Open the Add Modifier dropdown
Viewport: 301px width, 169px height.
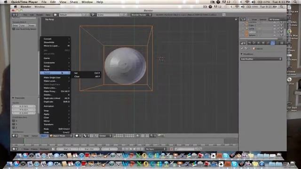coord(261,59)
